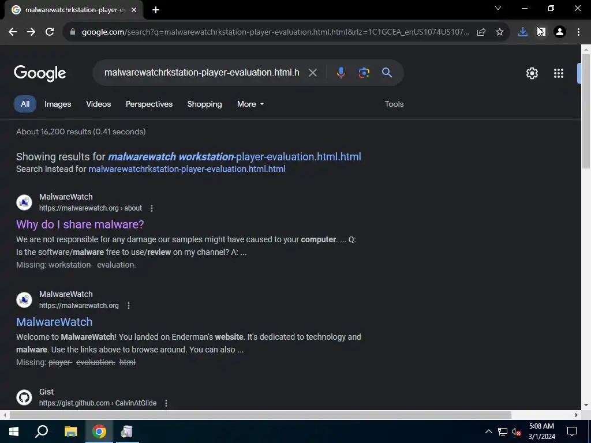
Task: View site information lock icon
Action: click(x=73, y=32)
